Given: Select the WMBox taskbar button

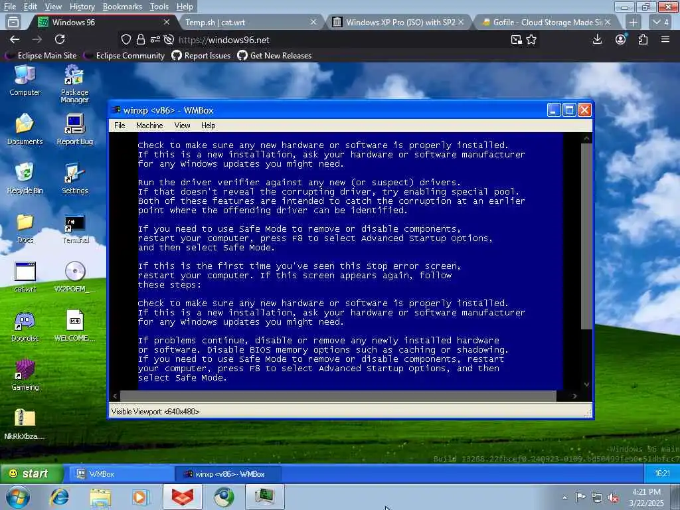Looking at the screenshot, I should tap(122, 473).
